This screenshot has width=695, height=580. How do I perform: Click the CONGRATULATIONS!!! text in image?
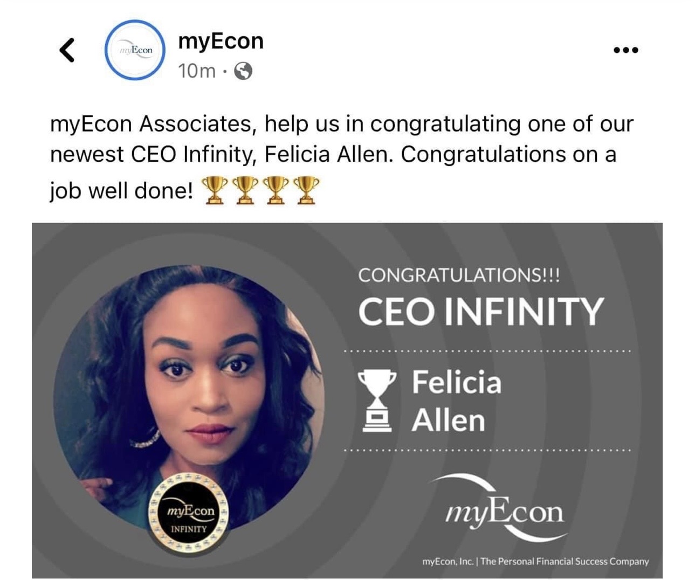click(459, 275)
